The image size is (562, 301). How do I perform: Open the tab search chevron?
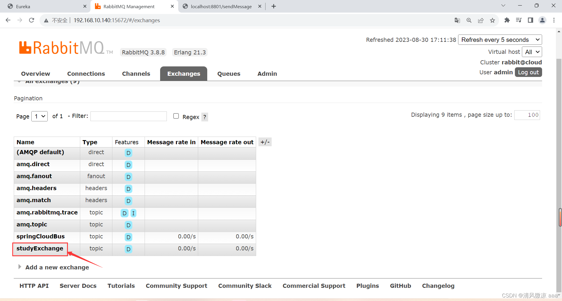pyautogui.click(x=503, y=6)
